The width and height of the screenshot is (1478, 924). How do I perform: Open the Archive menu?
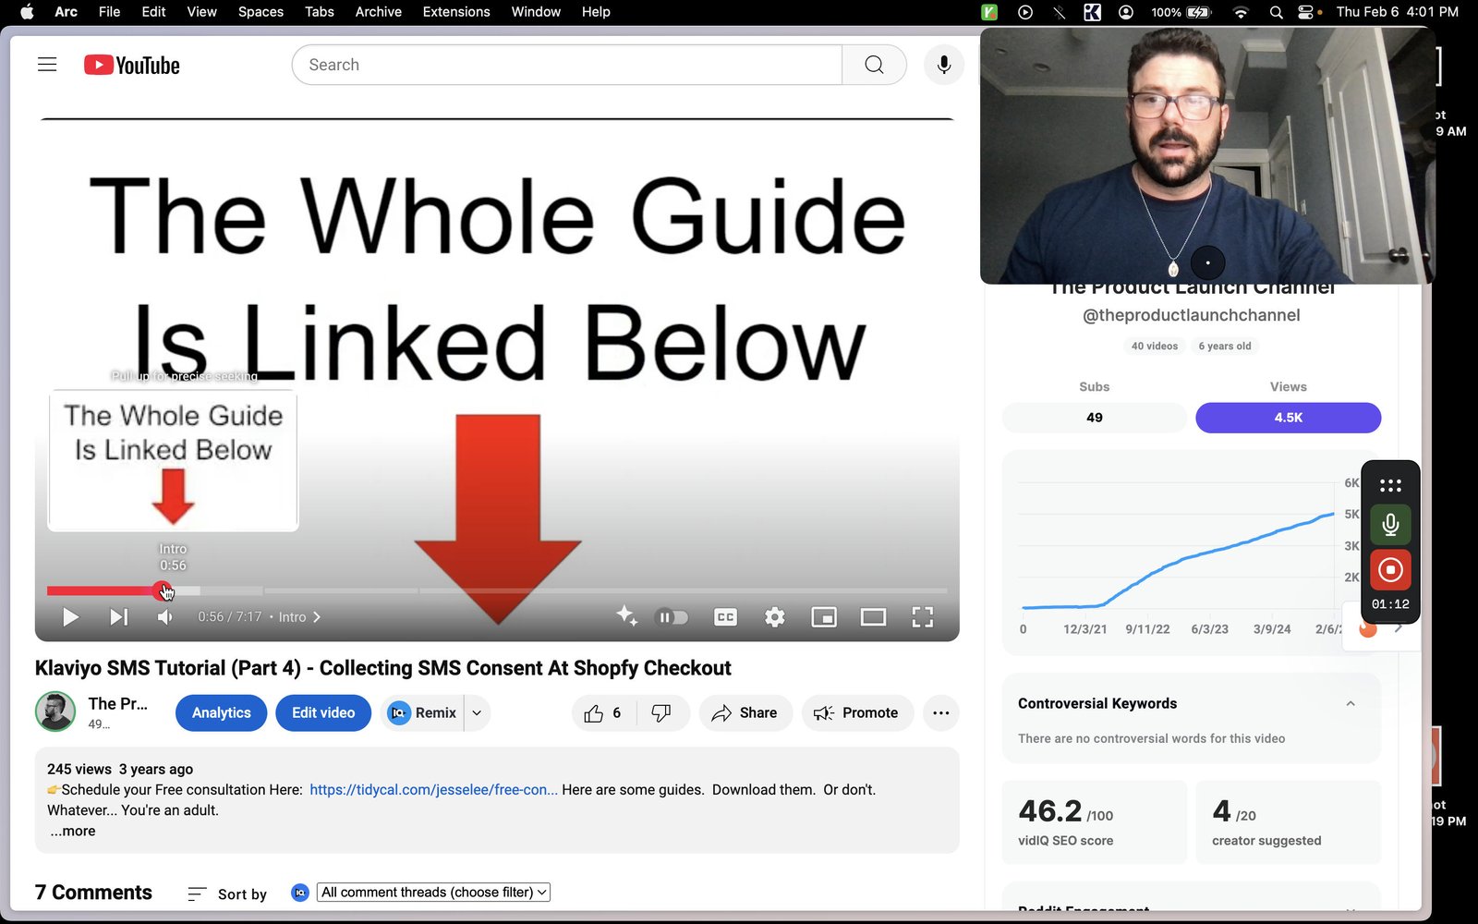(379, 12)
